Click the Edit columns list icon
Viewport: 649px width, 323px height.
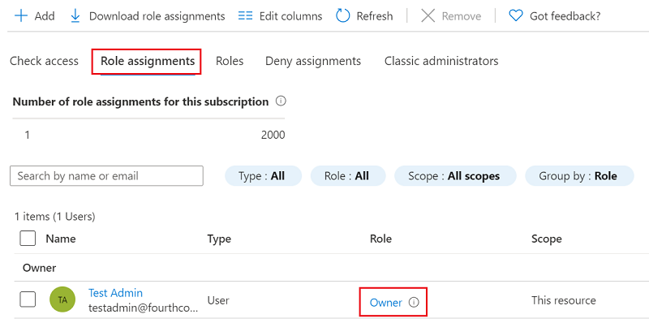pos(246,16)
